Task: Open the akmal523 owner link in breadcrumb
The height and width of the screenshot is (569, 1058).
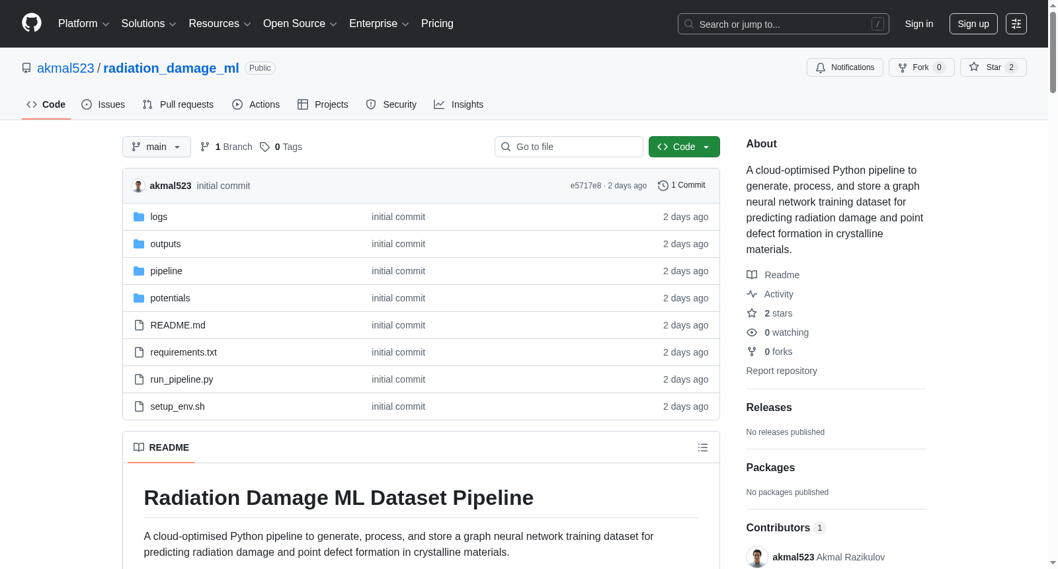Action: tap(65, 68)
